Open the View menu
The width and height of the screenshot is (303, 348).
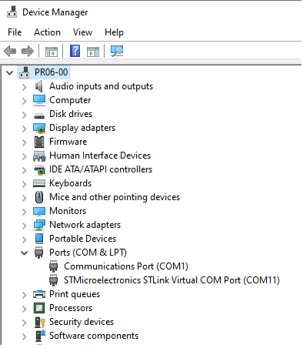(x=82, y=32)
